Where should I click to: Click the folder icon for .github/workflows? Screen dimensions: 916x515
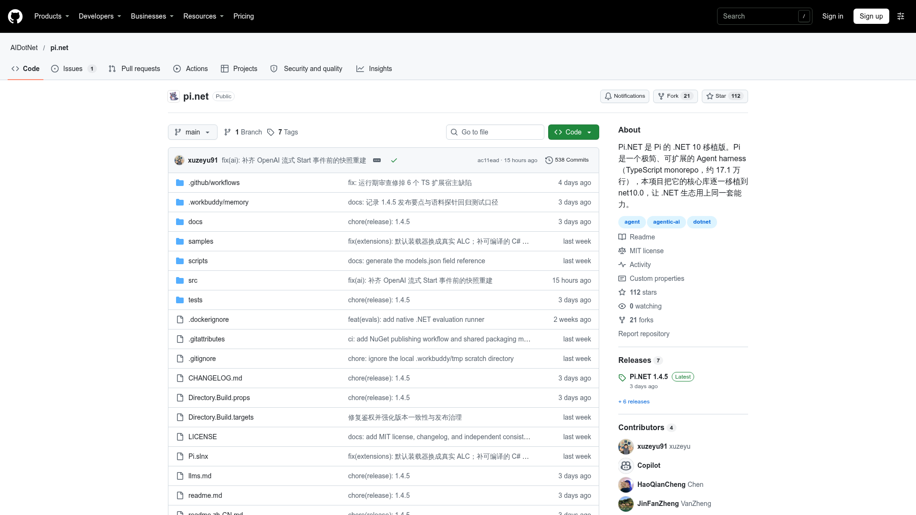click(180, 183)
